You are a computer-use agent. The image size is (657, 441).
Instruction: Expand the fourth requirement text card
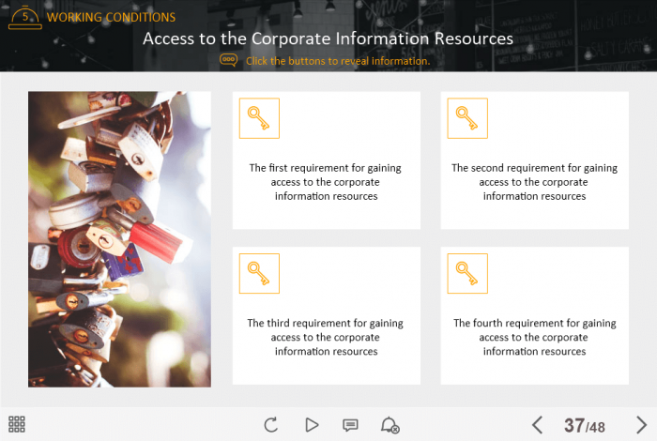coord(534,337)
